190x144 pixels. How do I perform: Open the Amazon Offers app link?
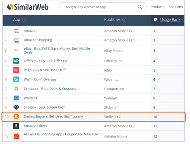[x=35, y=126]
